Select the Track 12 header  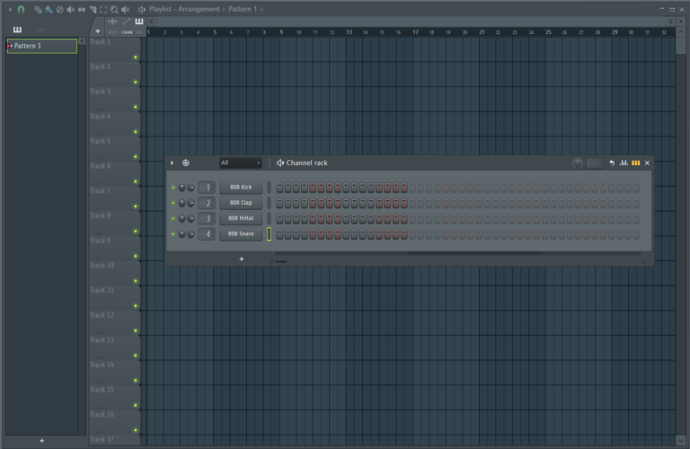(114, 322)
